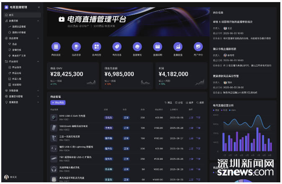Collapse the sidebar with the double-chevron icon
282x184 pixels.
click(39, 7)
